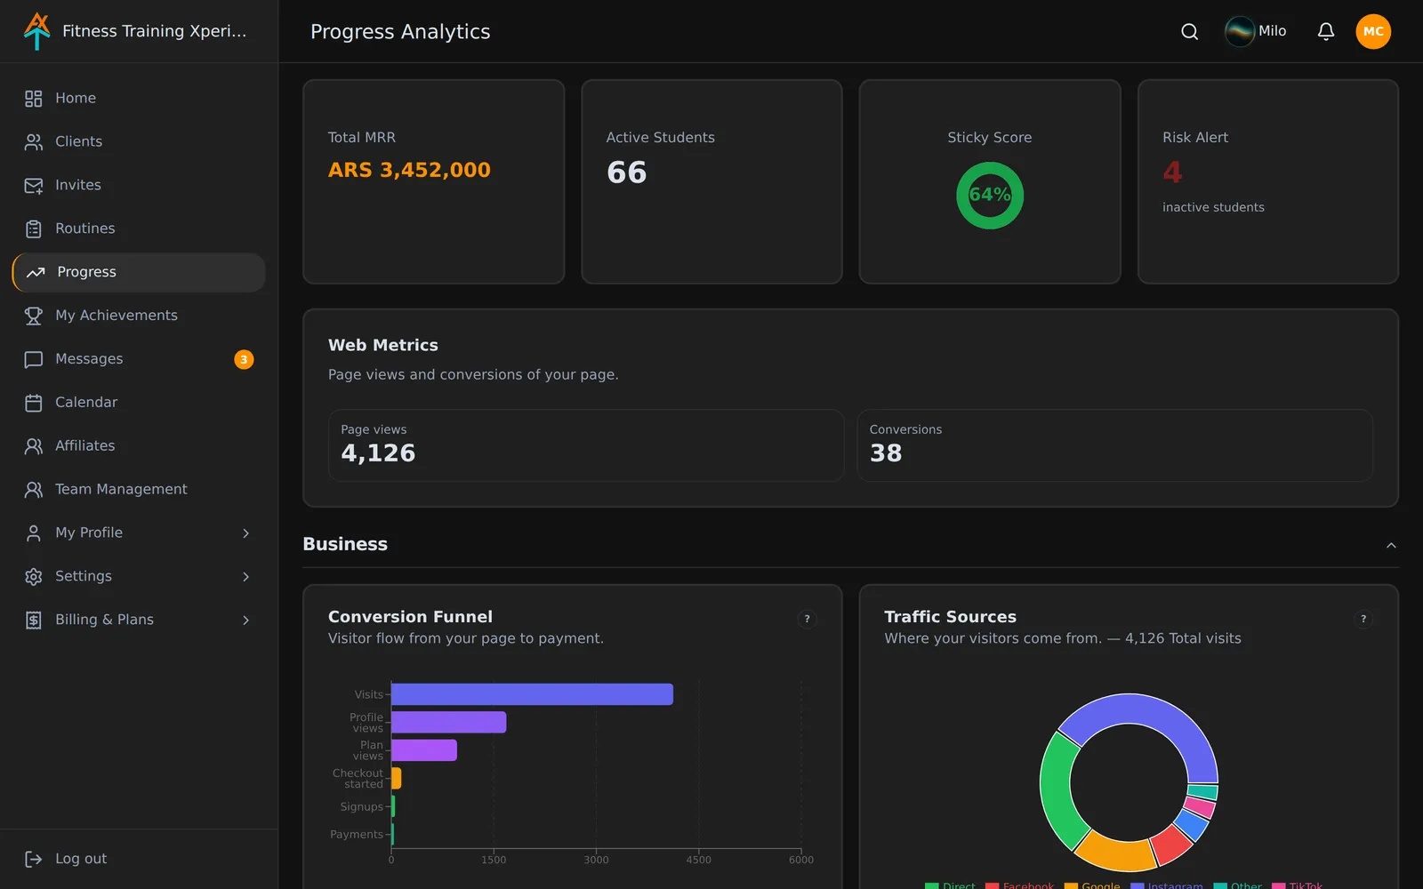Open the search magnifier in the header
Viewport: 1423px width, 889px height.
click(x=1189, y=32)
